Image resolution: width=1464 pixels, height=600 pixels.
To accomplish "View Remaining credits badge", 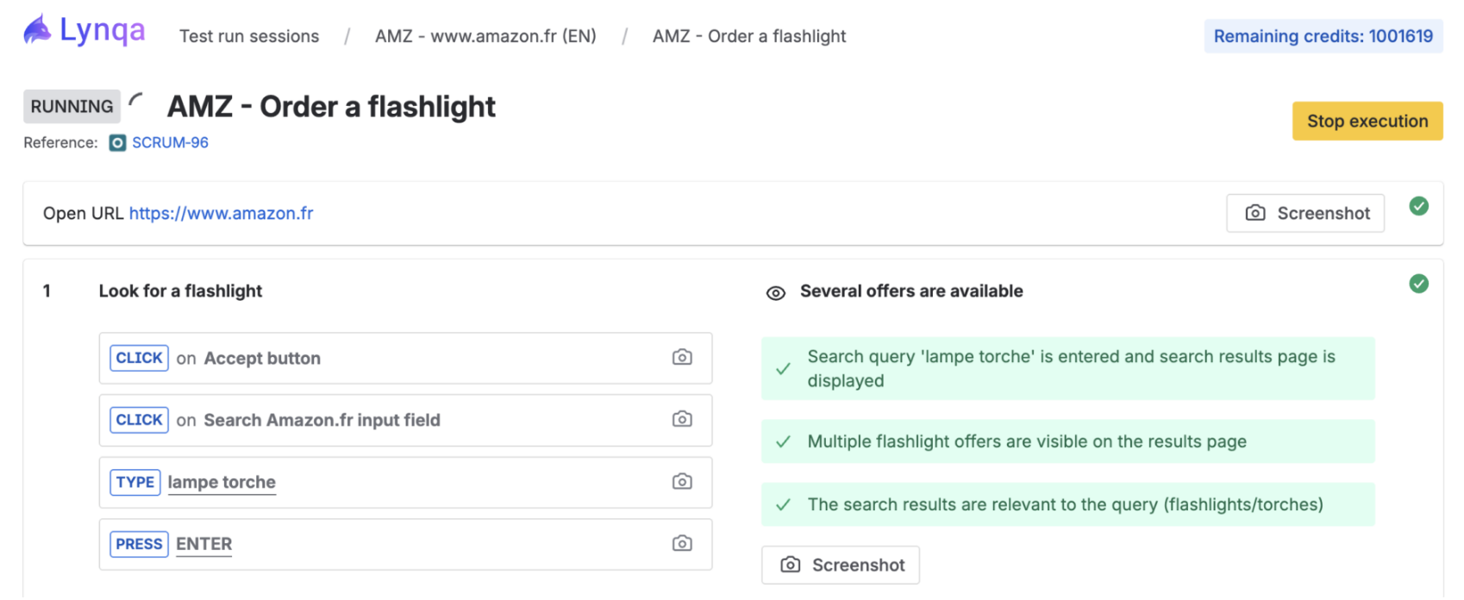I will pyautogui.click(x=1323, y=36).
